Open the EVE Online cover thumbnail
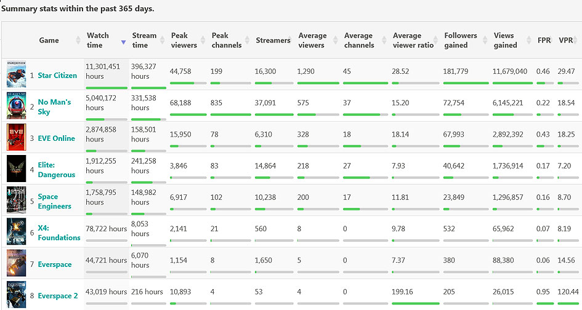 coord(17,137)
